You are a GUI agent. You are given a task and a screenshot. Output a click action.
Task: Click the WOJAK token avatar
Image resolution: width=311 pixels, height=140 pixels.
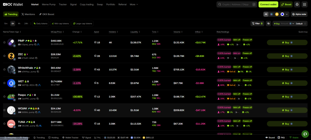point(11,110)
